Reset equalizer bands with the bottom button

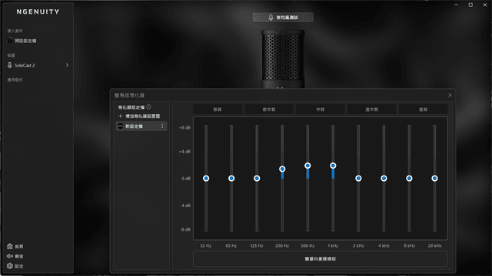point(321,259)
